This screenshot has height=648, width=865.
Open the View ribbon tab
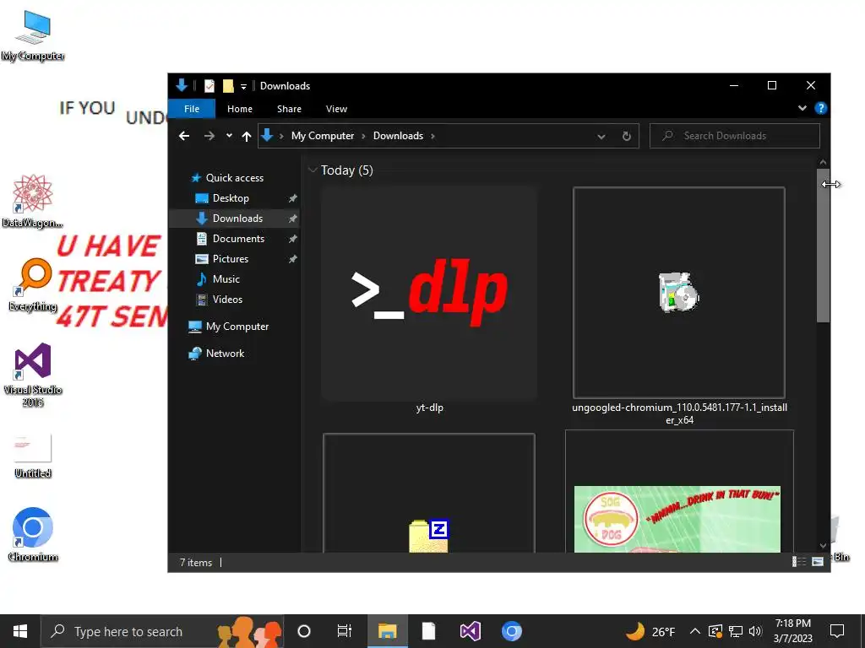336,109
